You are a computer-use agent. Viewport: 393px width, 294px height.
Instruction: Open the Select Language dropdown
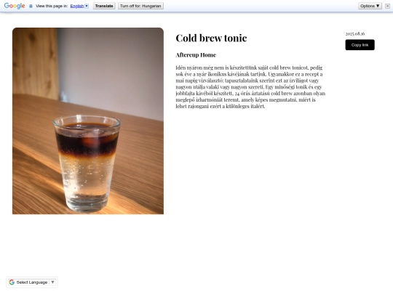coord(32,282)
